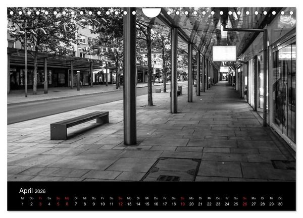Select date 4 in the calendar row
This screenshot has width=303, height=218.
[49, 204]
